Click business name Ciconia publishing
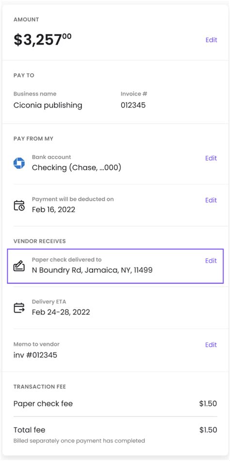 48,105
